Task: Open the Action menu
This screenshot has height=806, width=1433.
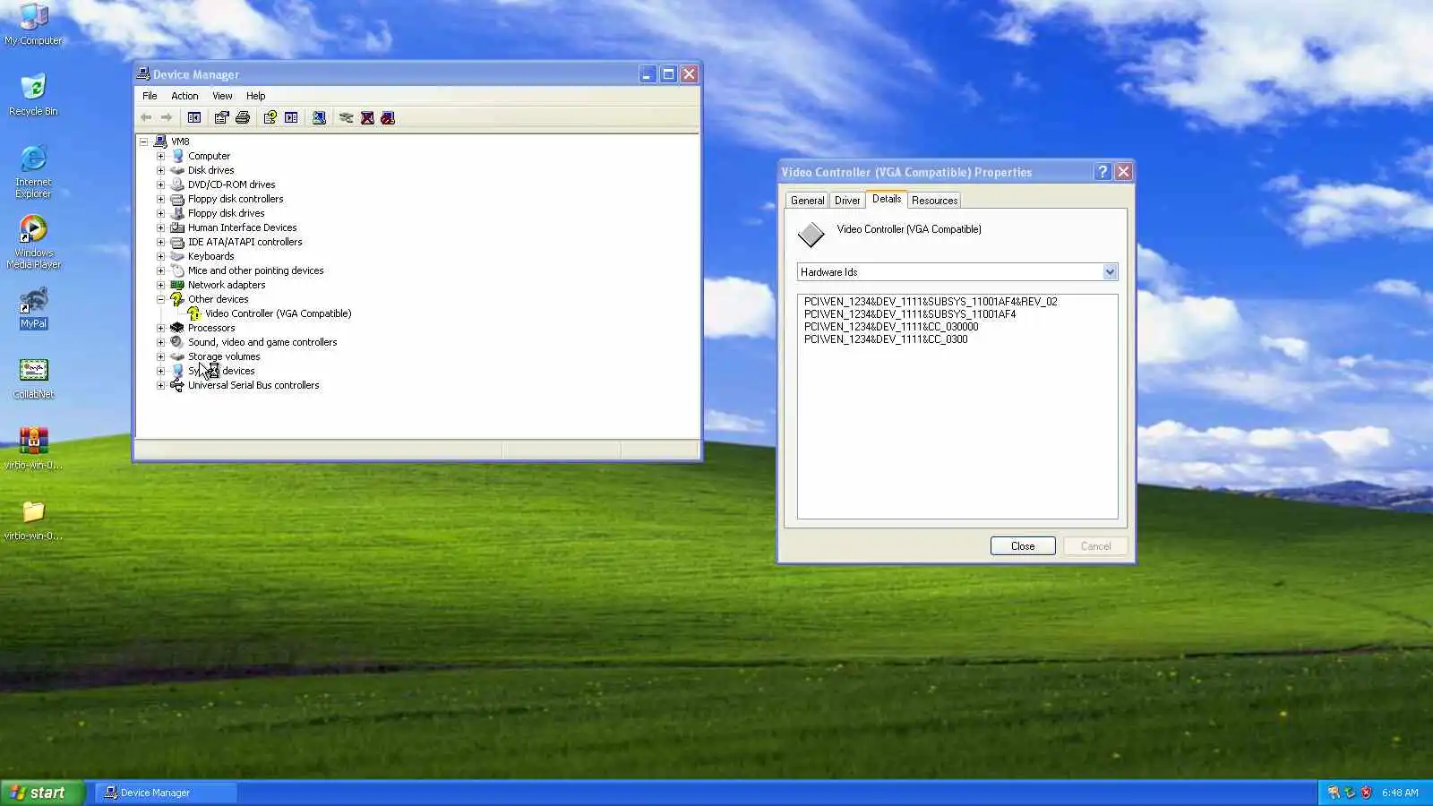Action: click(184, 96)
